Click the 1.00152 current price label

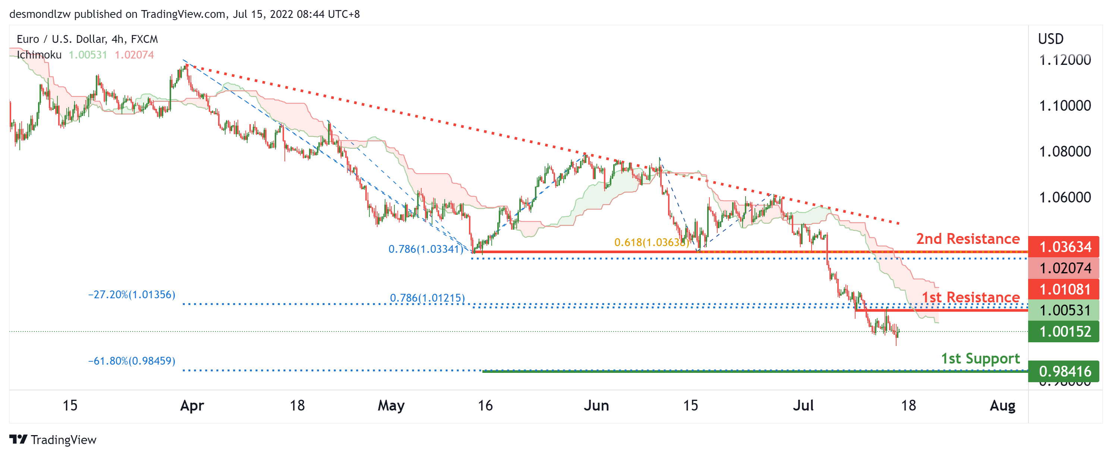pyautogui.click(x=1064, y=331)
